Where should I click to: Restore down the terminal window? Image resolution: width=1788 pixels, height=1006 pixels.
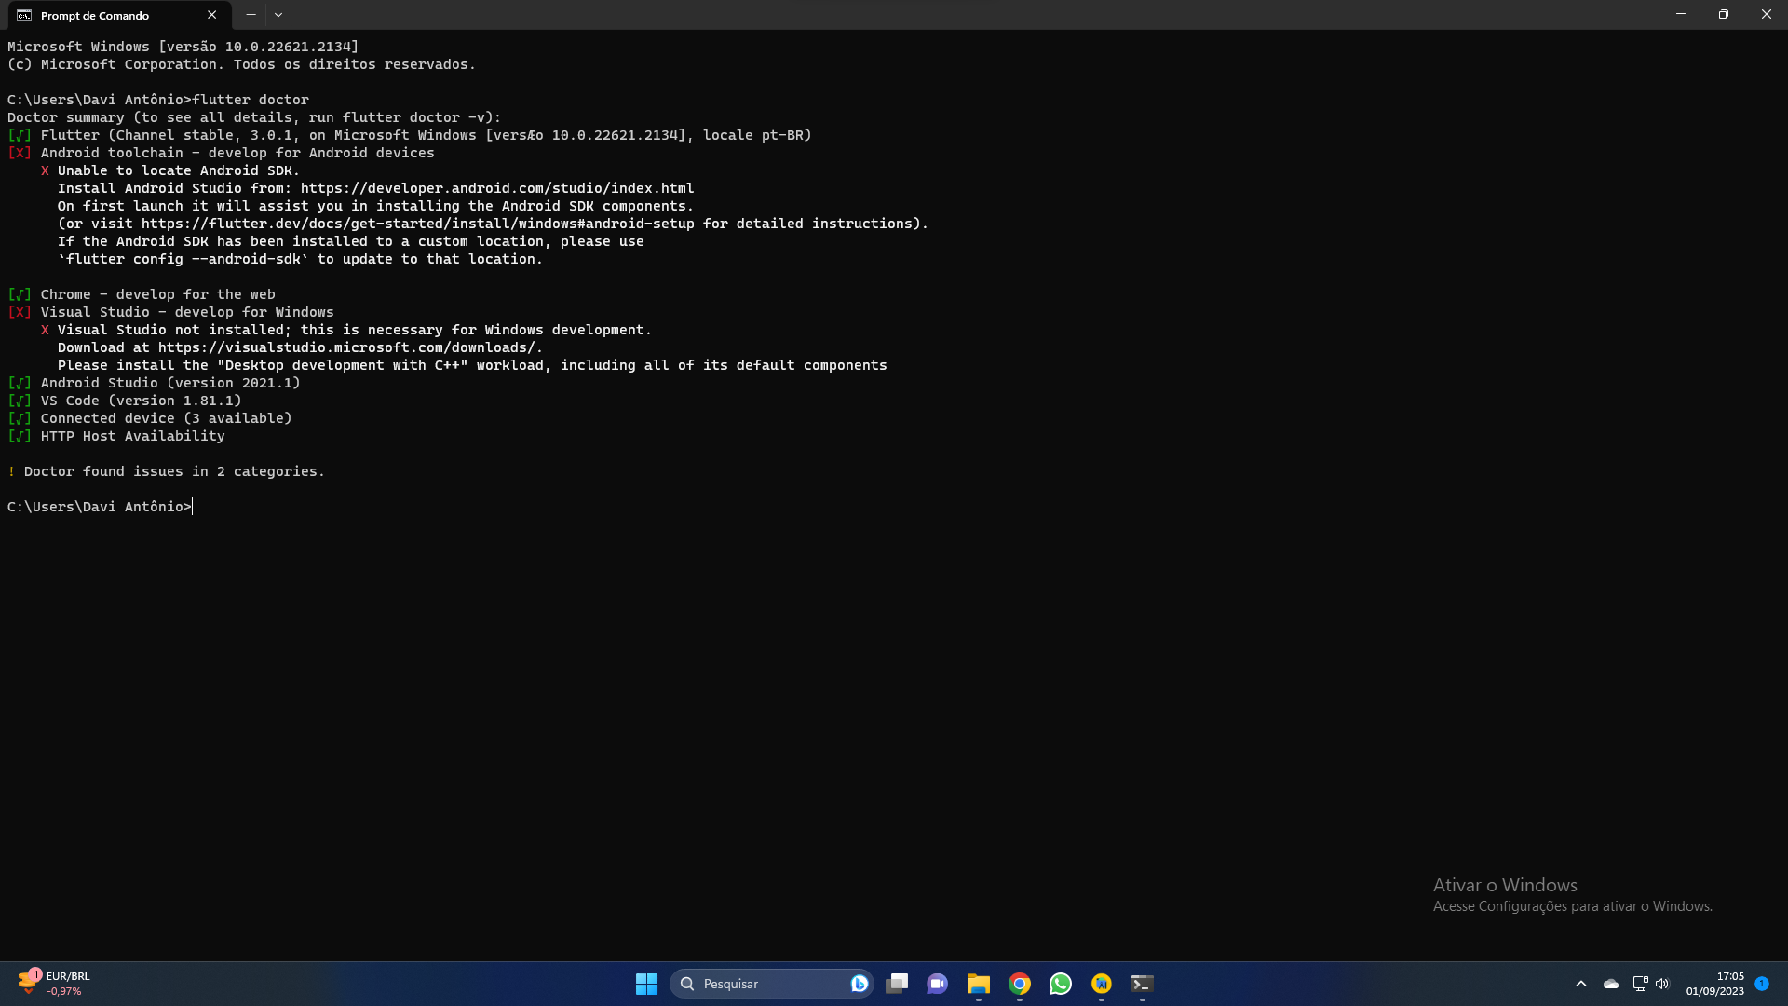pos(1724,15)
